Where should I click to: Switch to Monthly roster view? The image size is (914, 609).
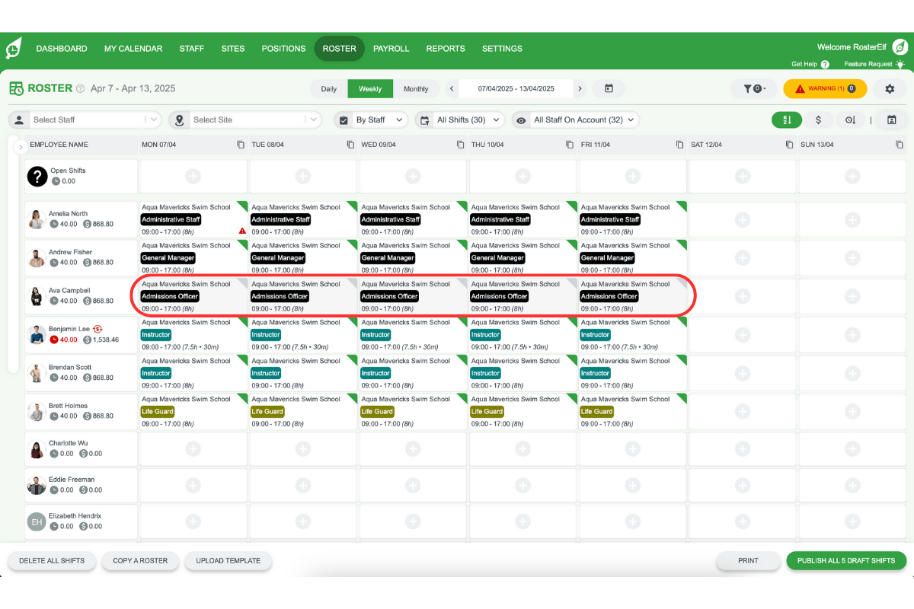pos(417,88)
